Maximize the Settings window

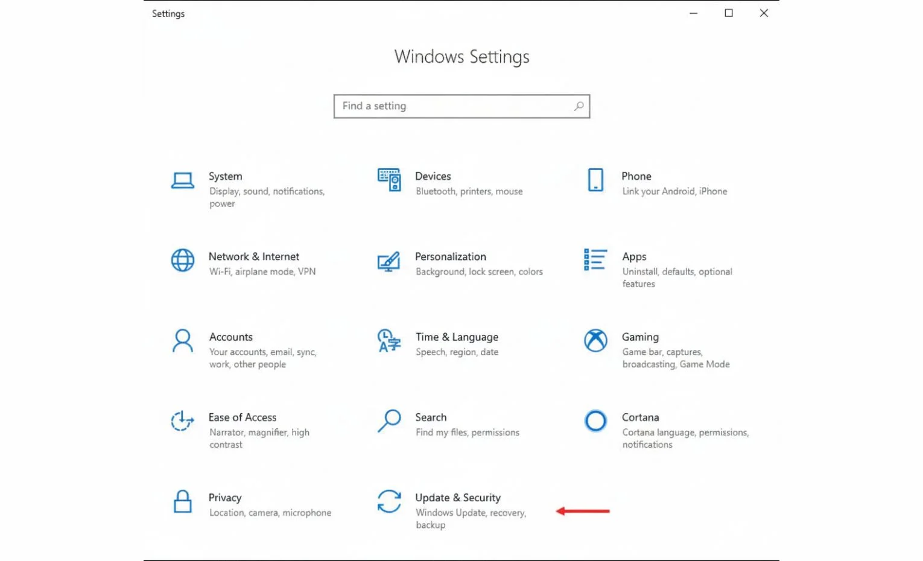pos(729,13)
